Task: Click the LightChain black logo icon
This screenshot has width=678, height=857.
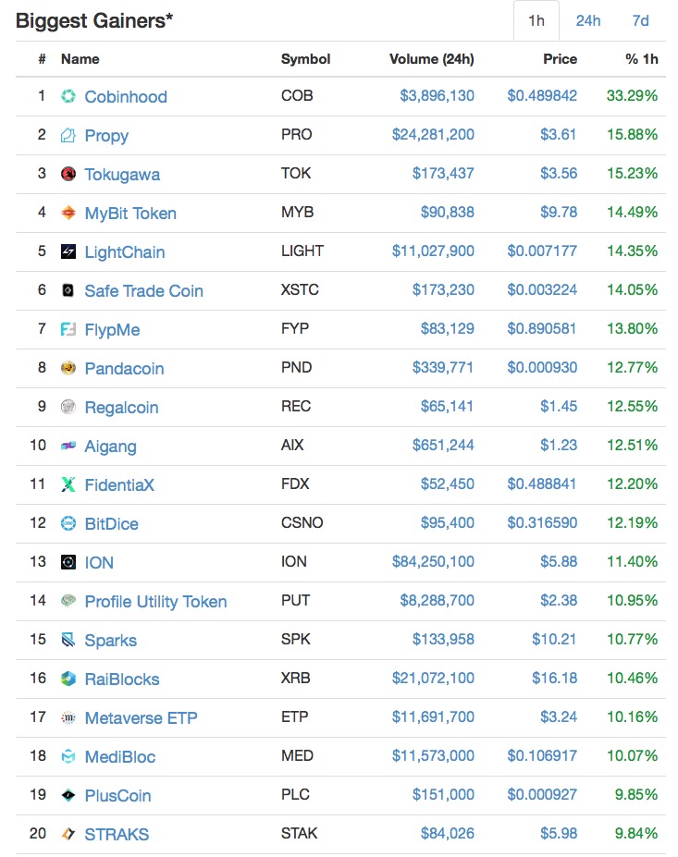Action: (x=68, y=251)
